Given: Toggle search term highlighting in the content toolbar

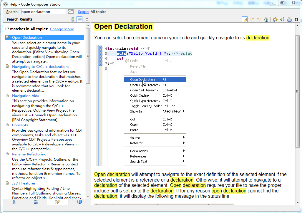Looking at the screenshot, I should 245,19.
